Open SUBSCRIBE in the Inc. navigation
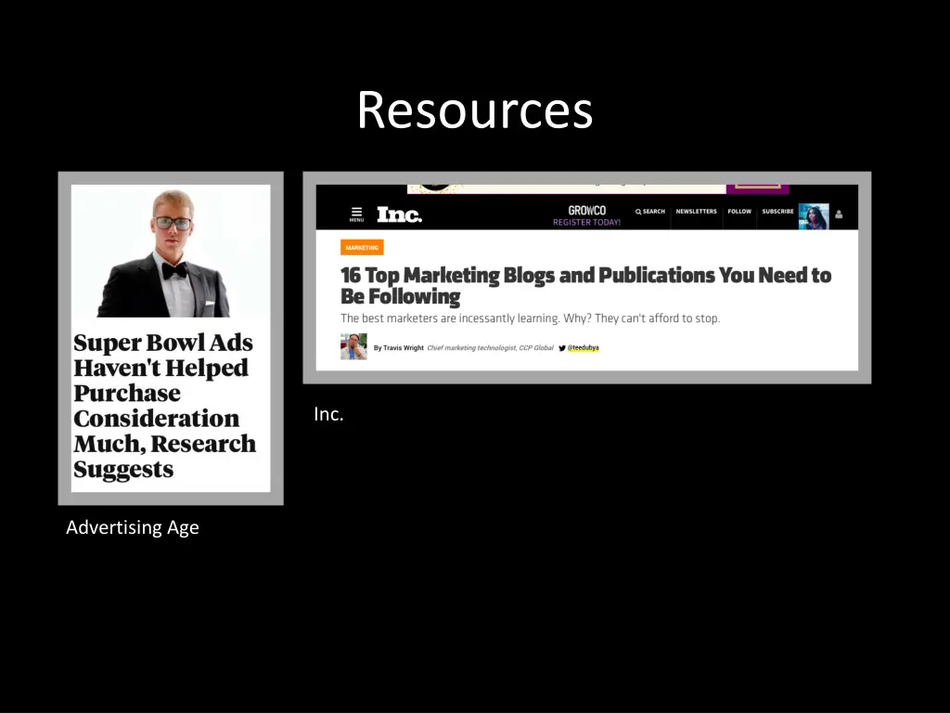Image resolution: width=950 pixels, height=713 pixels. point(777,212)
